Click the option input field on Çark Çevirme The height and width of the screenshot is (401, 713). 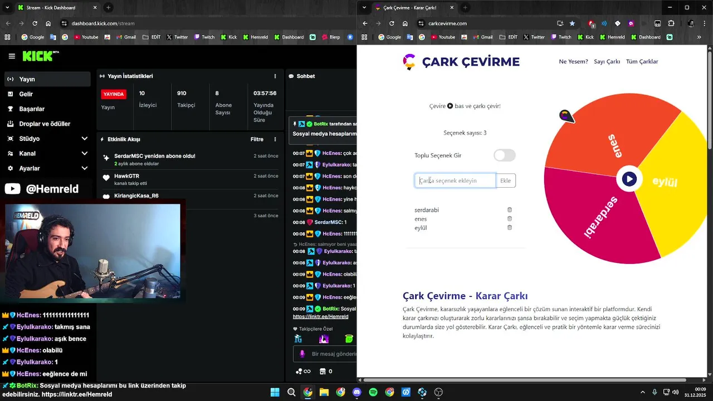455,180
